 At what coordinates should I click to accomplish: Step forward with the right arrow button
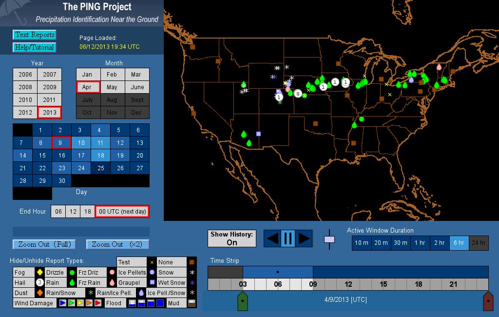tap(304, 238)
